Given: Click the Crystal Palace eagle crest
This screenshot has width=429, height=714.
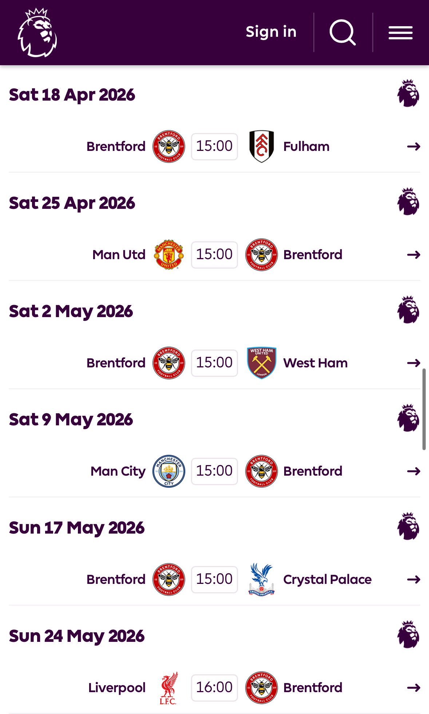Looking at the screenshot, I should (x=261, y=579).
